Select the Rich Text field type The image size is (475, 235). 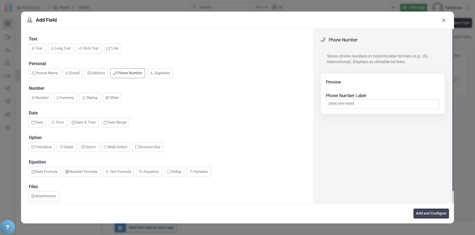pos(88,49)
